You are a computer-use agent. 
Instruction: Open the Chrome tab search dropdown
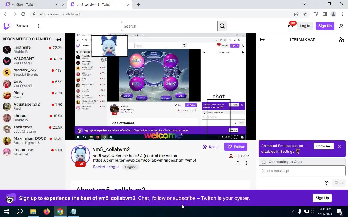(x=304, y=4)
